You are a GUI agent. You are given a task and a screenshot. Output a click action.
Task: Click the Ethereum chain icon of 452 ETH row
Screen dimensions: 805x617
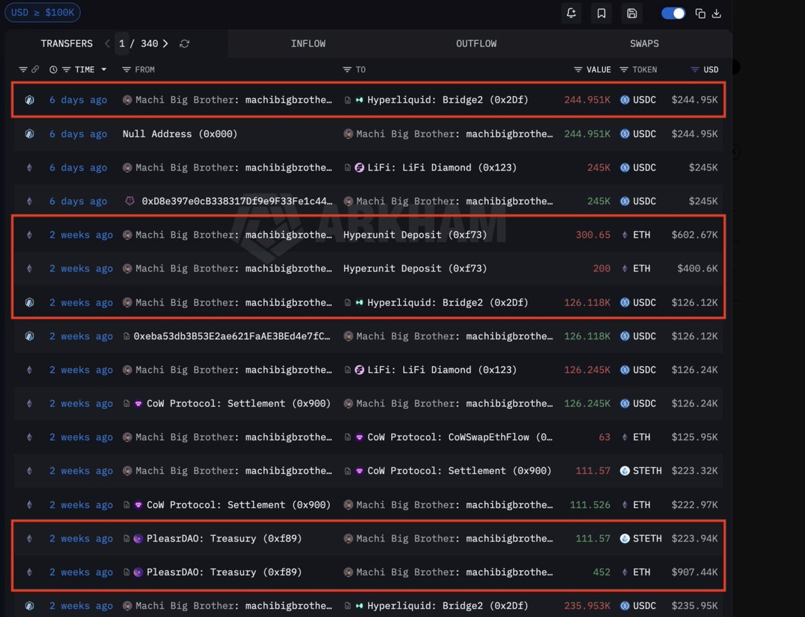(x=29, y=572)
